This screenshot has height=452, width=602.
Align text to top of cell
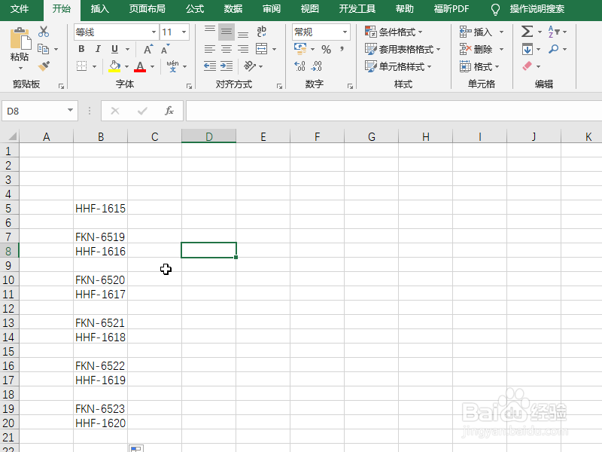210,32
